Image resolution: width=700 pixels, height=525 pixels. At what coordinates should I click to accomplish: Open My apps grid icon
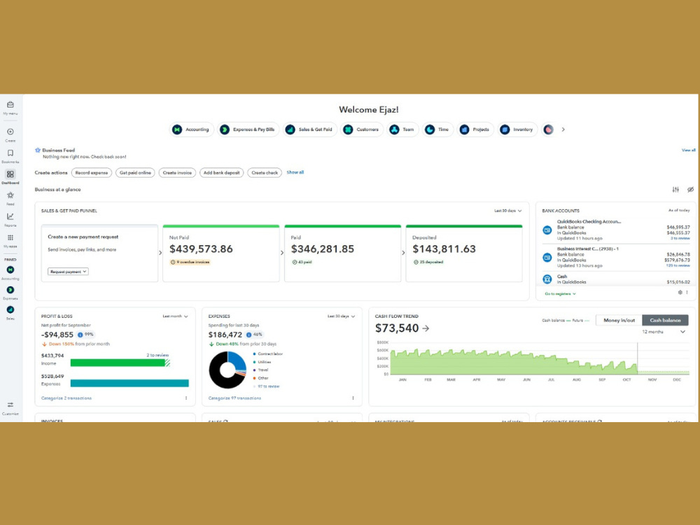(x=10, y=237)
